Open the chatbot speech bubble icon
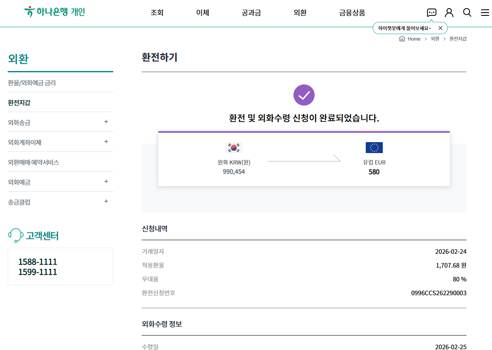The width and height of the screenshot is (492, 350). (x=432, y=13)
